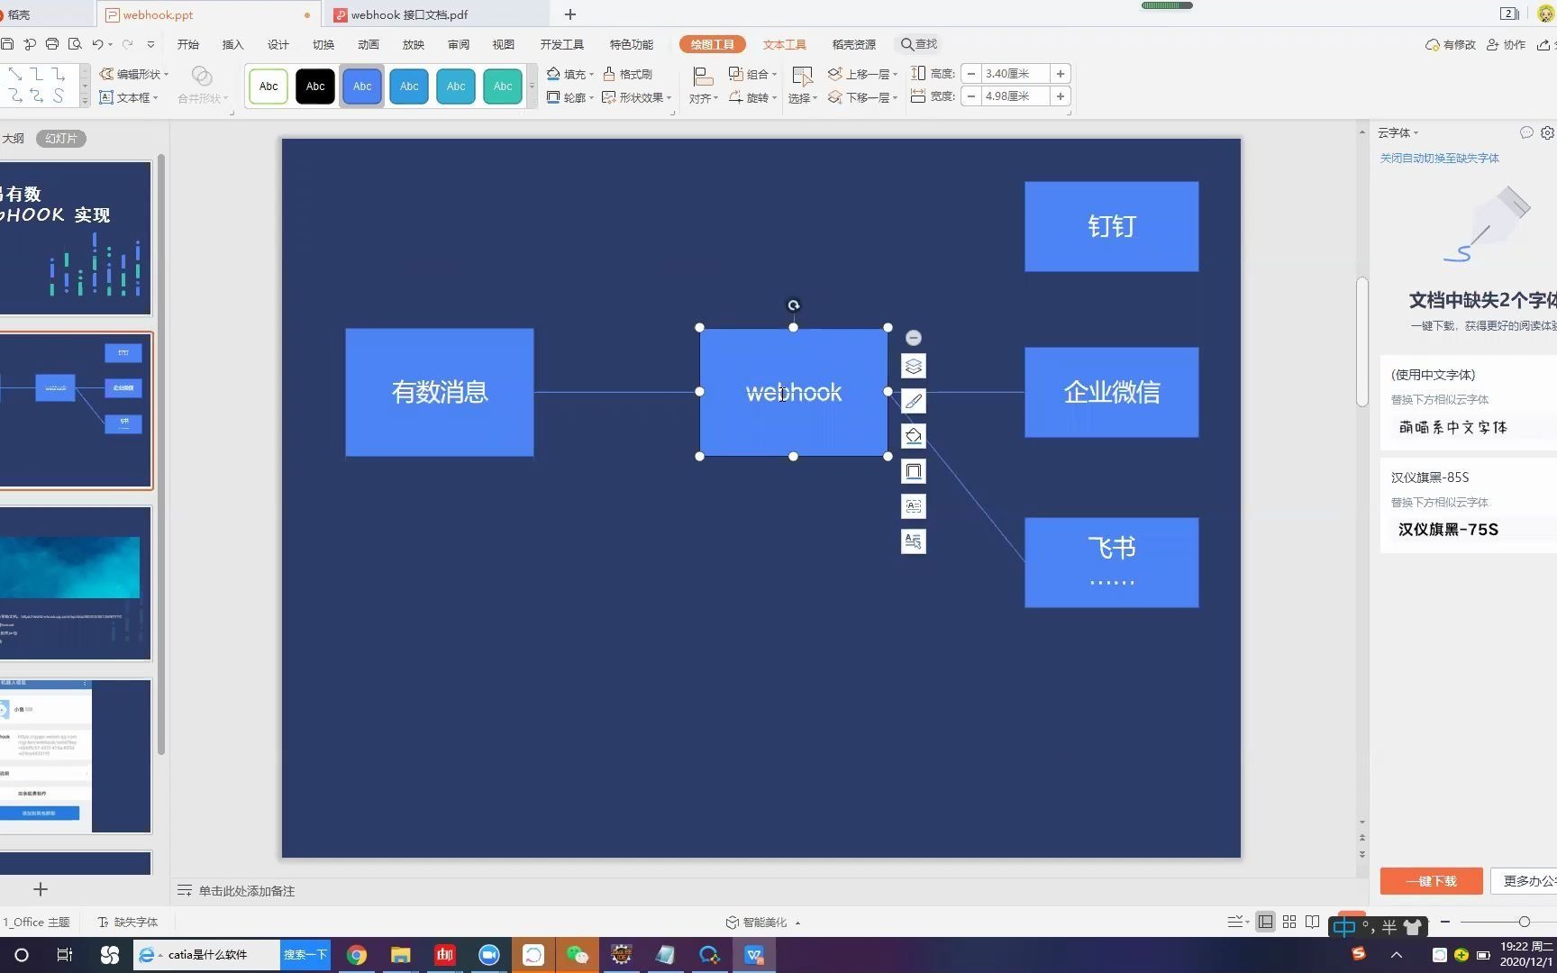Select the white Abc shape style
1557x973 pixels.
(269, 86)
